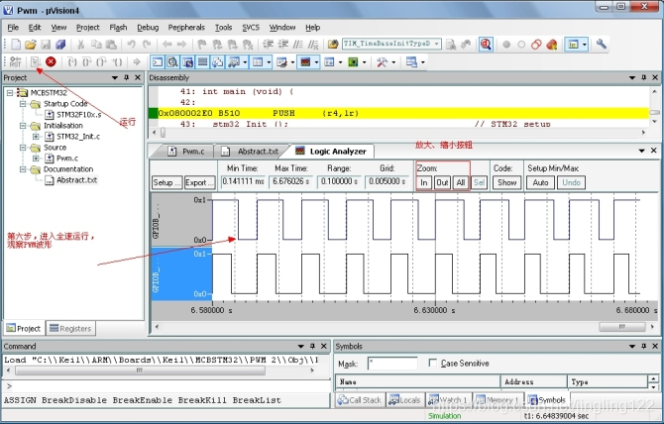
Task: Open the Peripherals menu
Action: [186, 28]
